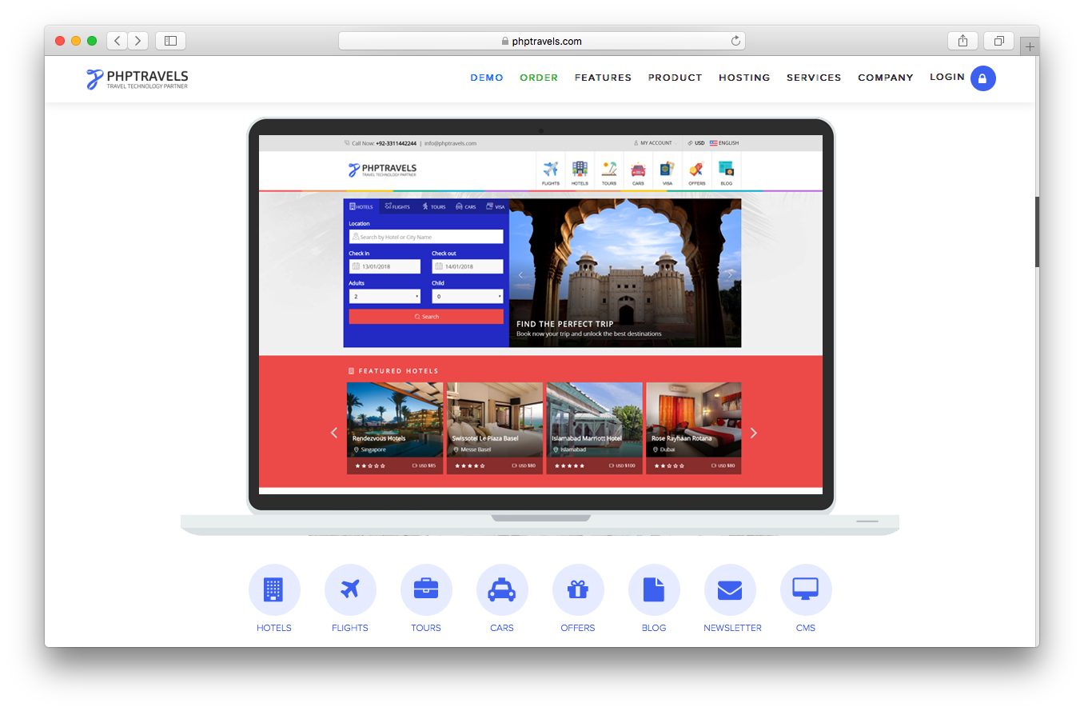The height and width of the screenshot is (711, 1084).
Task: Open the Visa passport icon
Action: click(x=667, y=167)
